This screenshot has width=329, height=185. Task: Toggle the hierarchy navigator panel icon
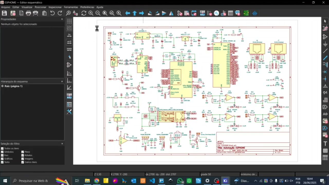point(69,105)
